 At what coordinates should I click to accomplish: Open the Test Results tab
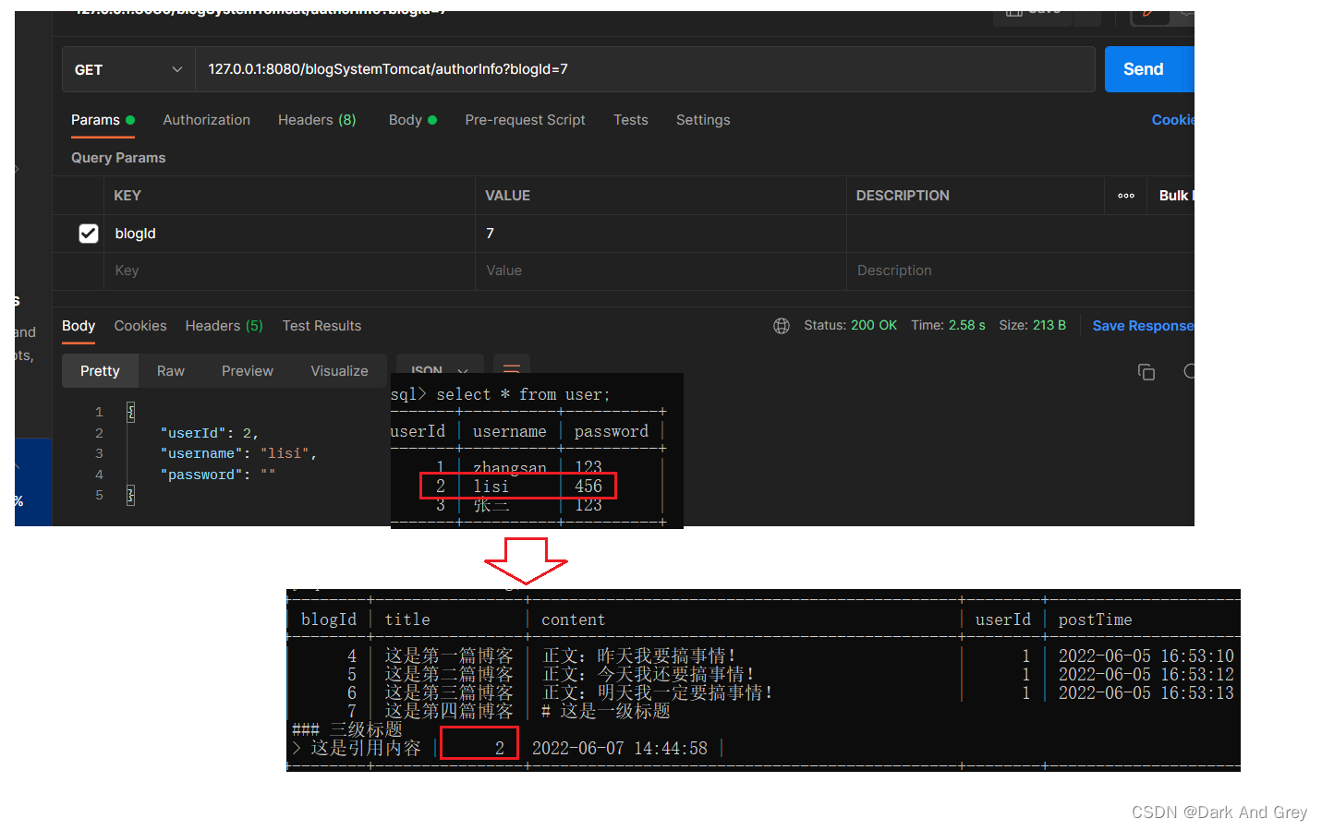321,326
